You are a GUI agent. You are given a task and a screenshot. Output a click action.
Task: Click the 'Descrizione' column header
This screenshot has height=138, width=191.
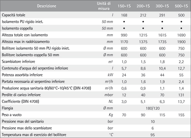(x=47, y=6)
